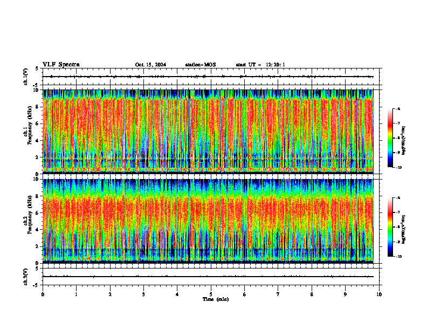
Task: Click the ch.1 frequency tick "2"
Action: (x=38, y=157)
